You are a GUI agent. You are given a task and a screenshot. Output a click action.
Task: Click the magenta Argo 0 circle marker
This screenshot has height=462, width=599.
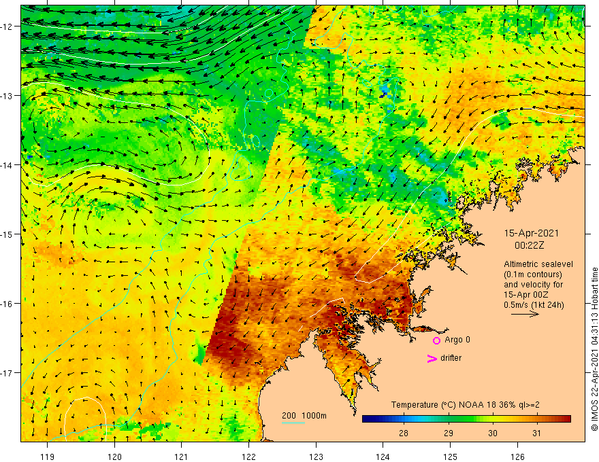tap(436, 340)
